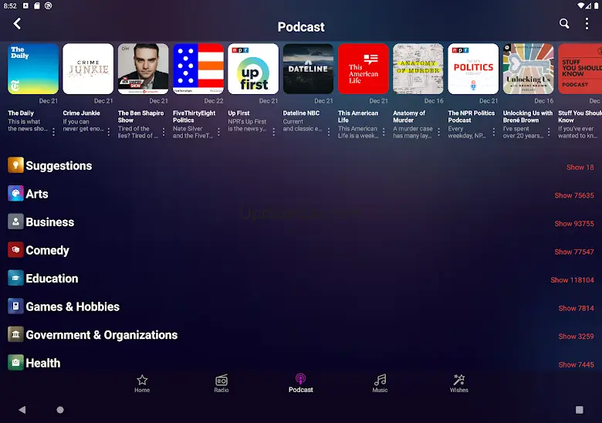The image size is (602, 423).
Task: Open the Dateline NBC cover
Action: [308, 69]
